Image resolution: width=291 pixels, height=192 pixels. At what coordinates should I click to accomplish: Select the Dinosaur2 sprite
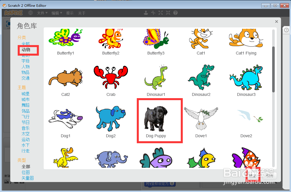201,80
